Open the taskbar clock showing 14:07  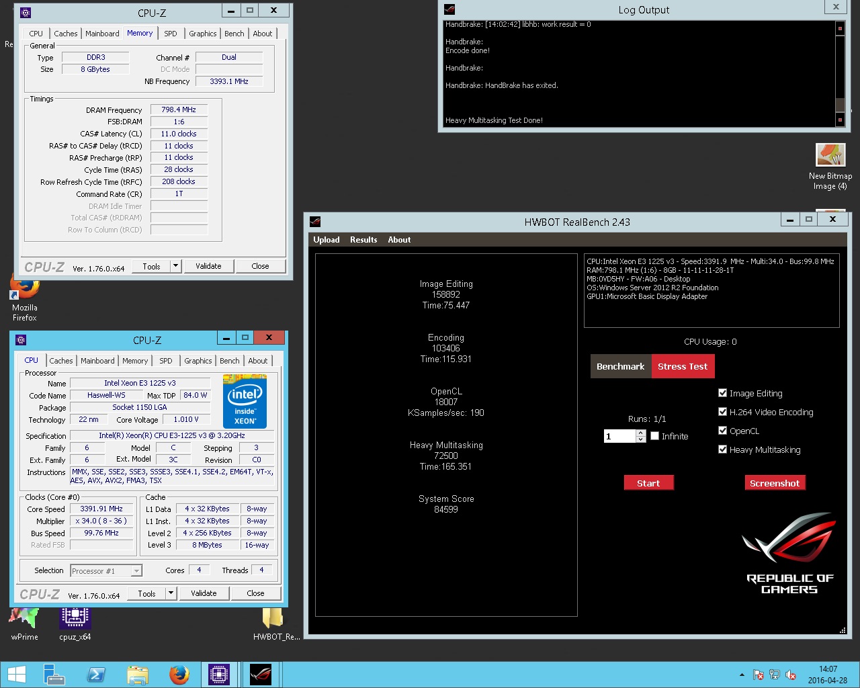828,675
